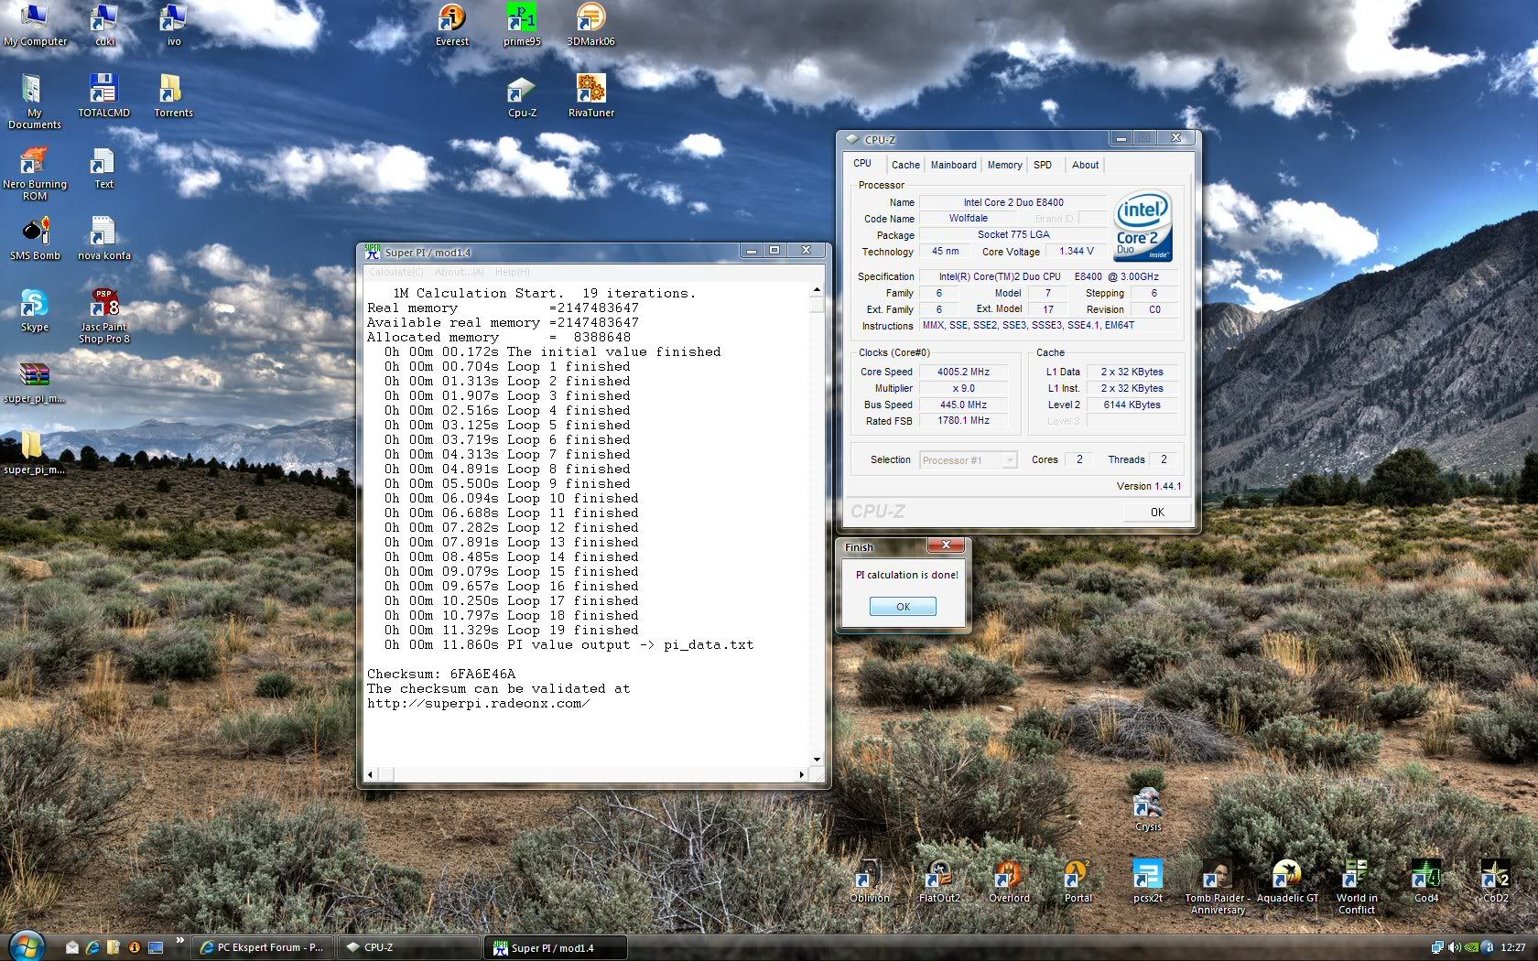Image resolution: width=1538 pixels, height=961 pixels.
Task: Open My Documents folder icon
Action: [x=35, y=101]
